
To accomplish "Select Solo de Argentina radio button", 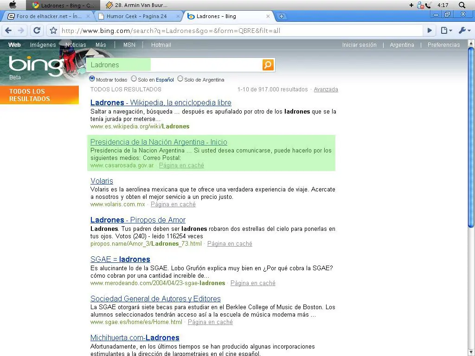I will (x=180, y=79).
